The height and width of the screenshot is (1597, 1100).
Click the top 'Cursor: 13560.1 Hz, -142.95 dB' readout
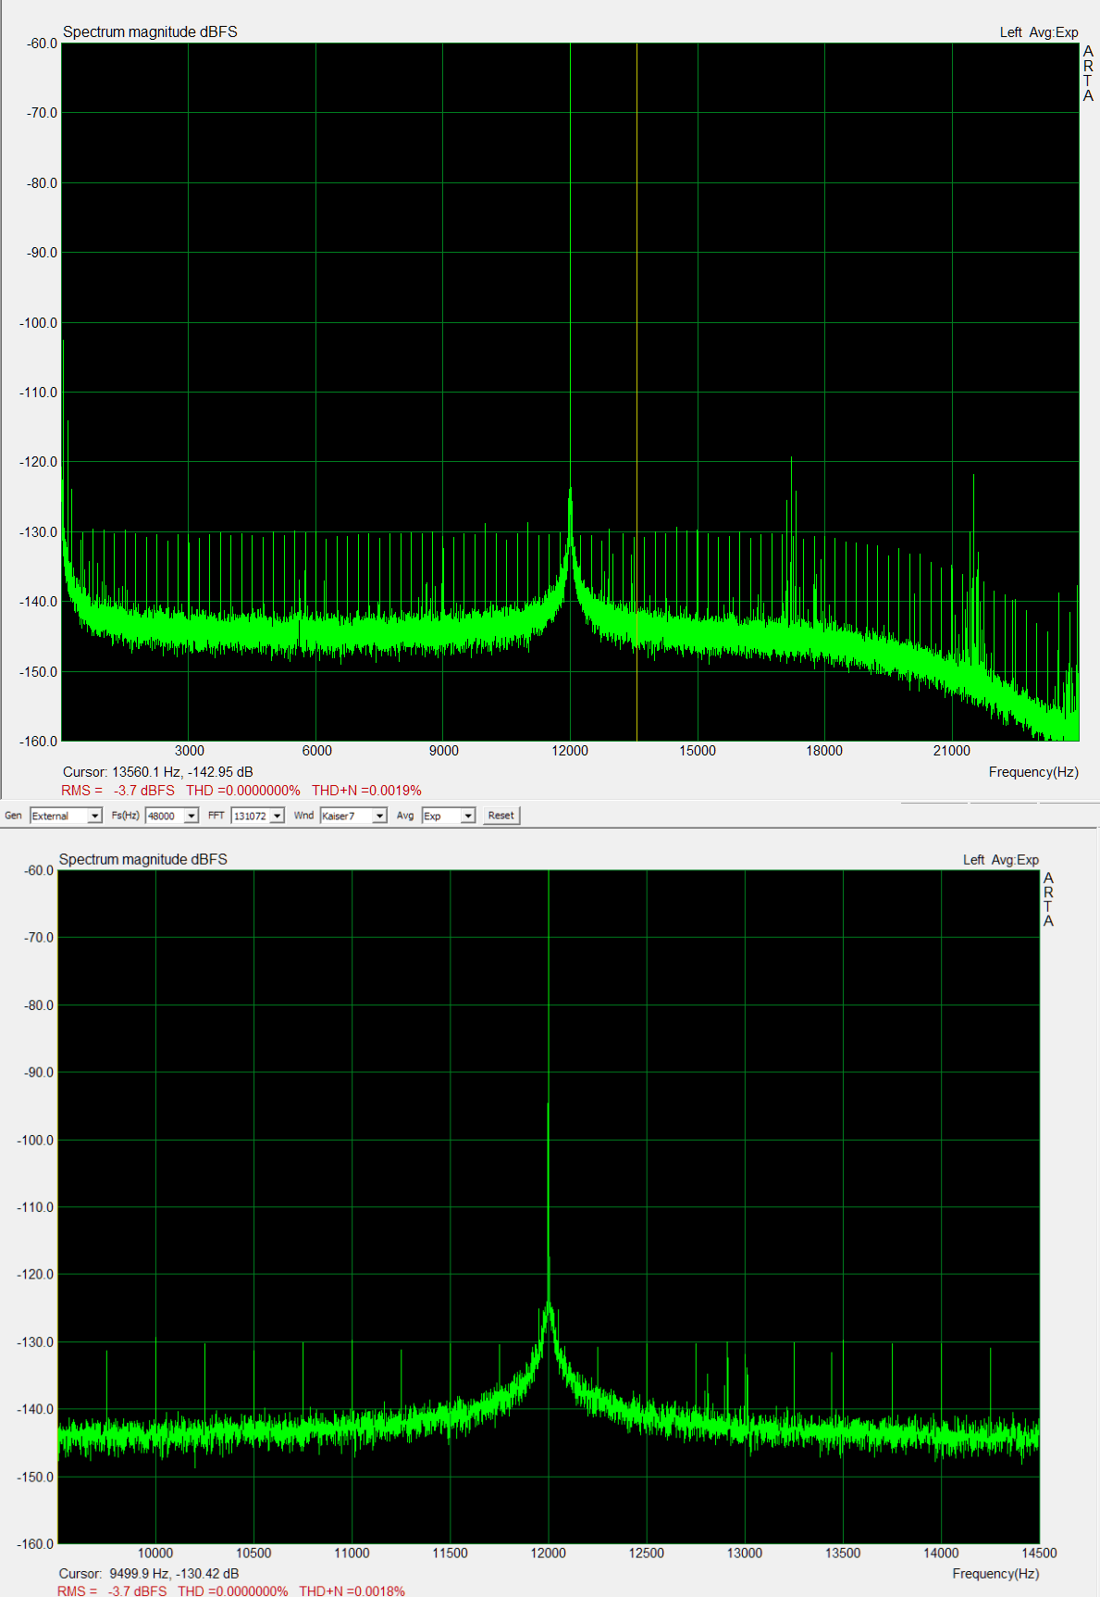tap(158, 772)
